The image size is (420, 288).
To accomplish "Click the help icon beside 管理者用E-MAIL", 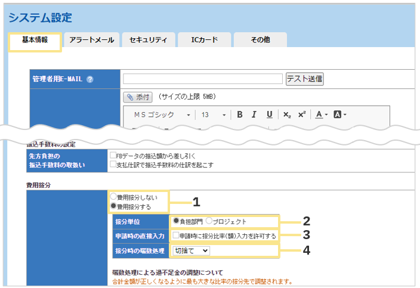I will coord(90,79).
